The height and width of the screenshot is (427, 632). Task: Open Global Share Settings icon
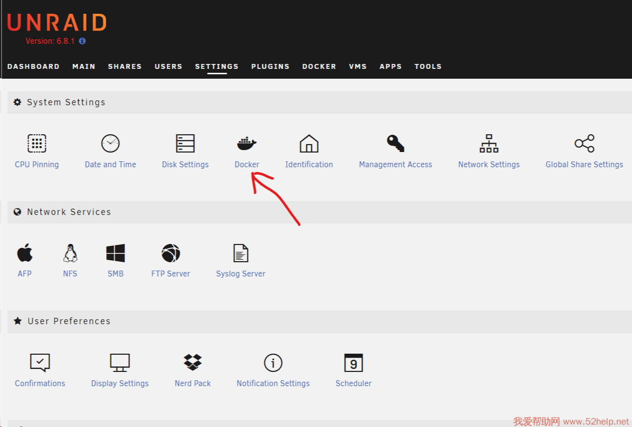point(584,144)
